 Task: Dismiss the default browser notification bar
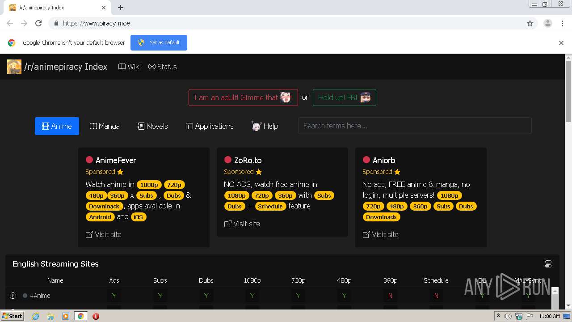561,43
